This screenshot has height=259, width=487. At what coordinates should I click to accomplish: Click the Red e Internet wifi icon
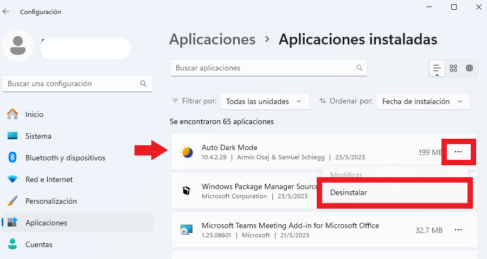click(12, 179)
